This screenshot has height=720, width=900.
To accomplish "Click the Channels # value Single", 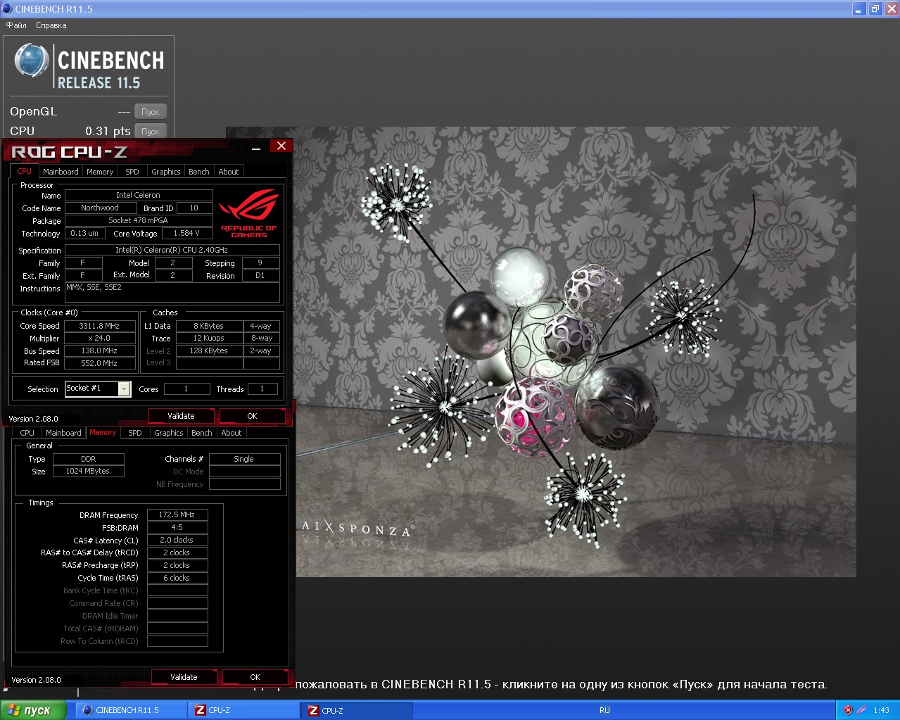I will click(x=244, y=458).
